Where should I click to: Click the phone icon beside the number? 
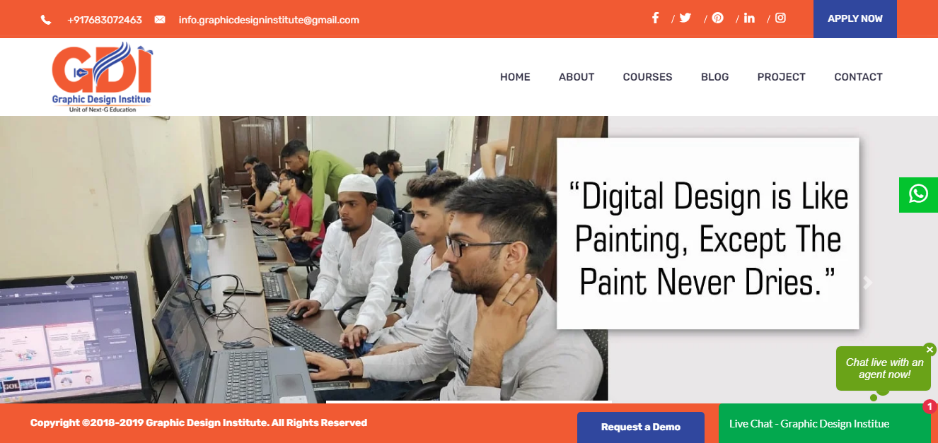coord(46,20)
